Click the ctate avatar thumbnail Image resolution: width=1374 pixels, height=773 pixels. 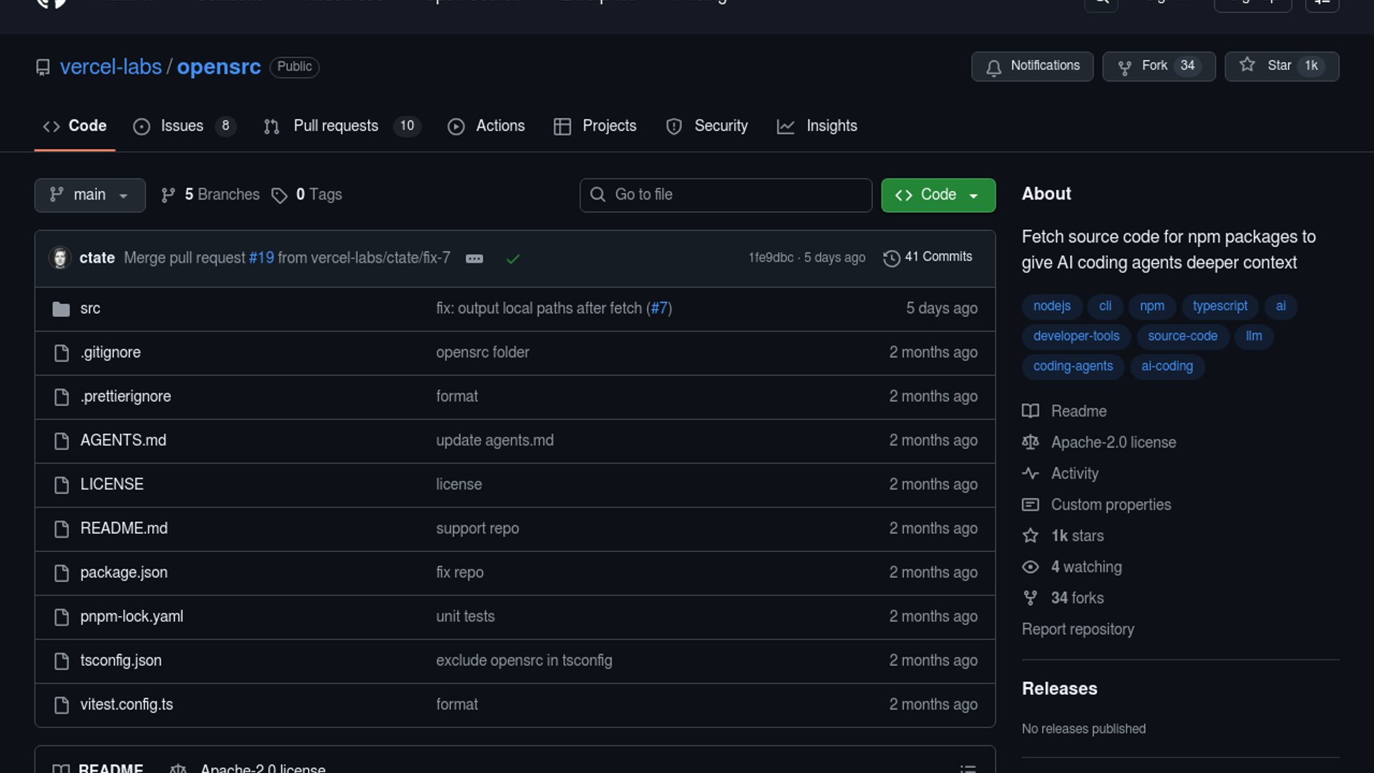pyautogui.click(x=60, y=258)
